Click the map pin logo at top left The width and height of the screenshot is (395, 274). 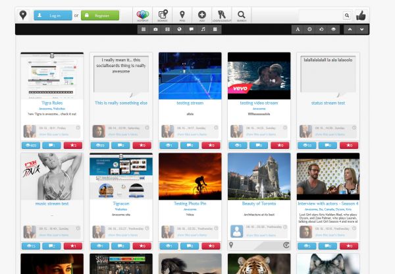tap(23, 15)
